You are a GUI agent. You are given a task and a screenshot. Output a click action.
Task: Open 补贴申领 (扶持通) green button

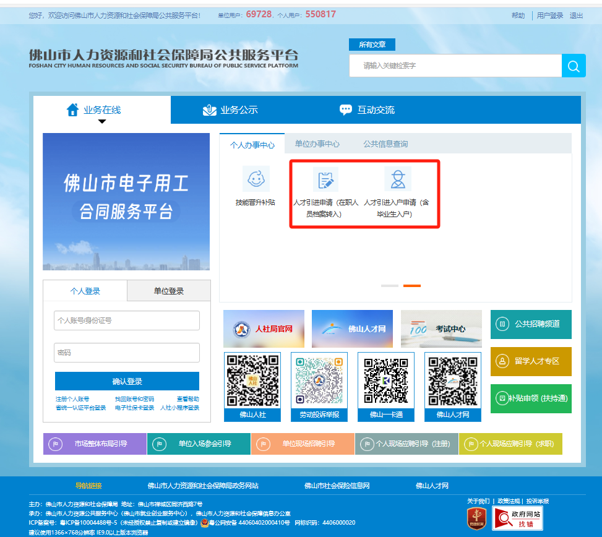click(531, 398)
